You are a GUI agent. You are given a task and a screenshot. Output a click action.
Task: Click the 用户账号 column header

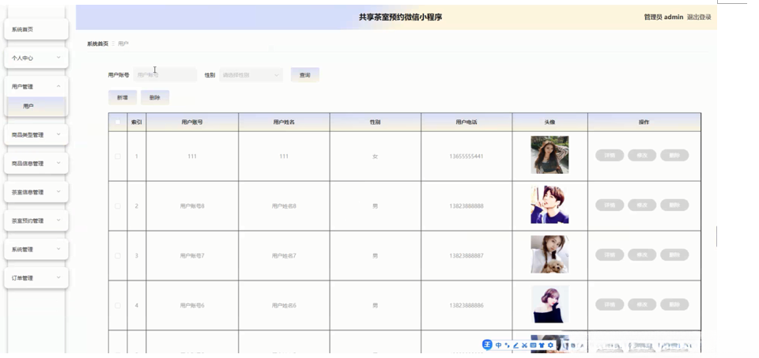pos(192,122)
